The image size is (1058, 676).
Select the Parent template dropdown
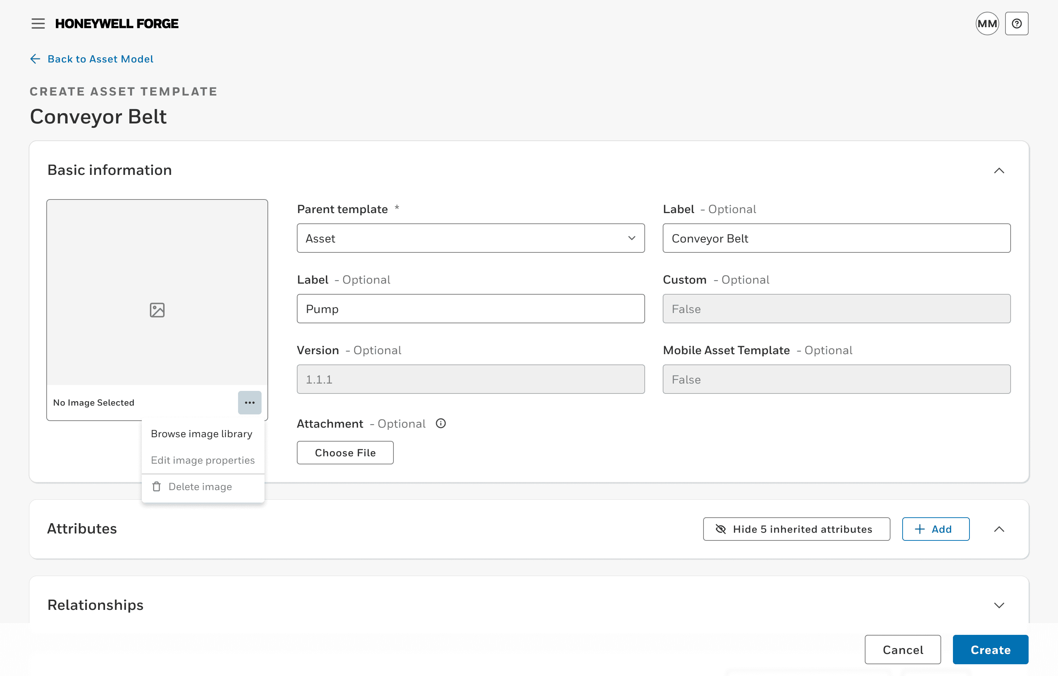pyautogui.click(x=471, y=237)
